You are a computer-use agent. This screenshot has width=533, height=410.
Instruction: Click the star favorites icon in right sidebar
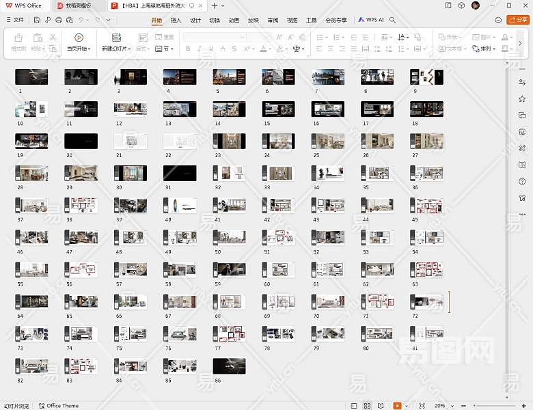click(x=522, y=99)
